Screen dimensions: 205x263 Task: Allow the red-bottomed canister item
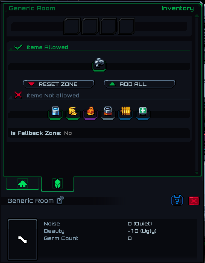point(108,113)
